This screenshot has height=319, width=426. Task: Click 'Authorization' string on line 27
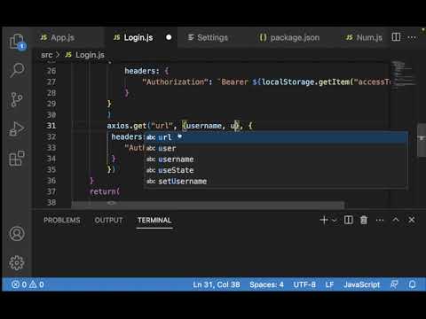(x=175, y=82)
